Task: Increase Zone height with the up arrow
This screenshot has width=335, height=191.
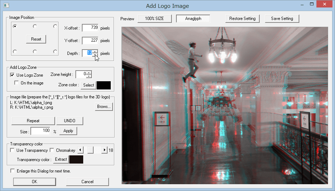Action: [x=89, y=72]
